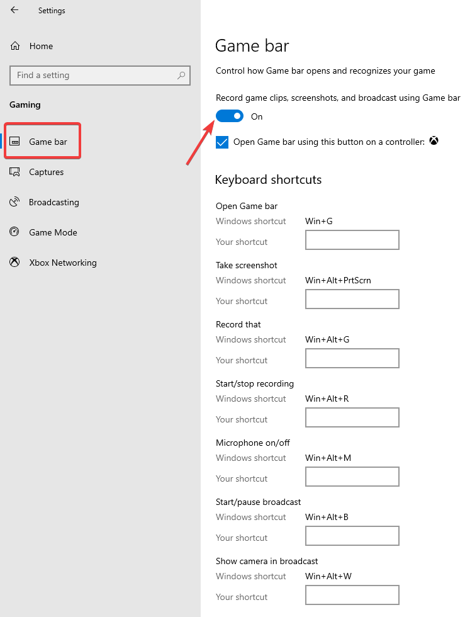Click Your shortcut field for Record that
The image size is (465, 617).
[352, 358]
